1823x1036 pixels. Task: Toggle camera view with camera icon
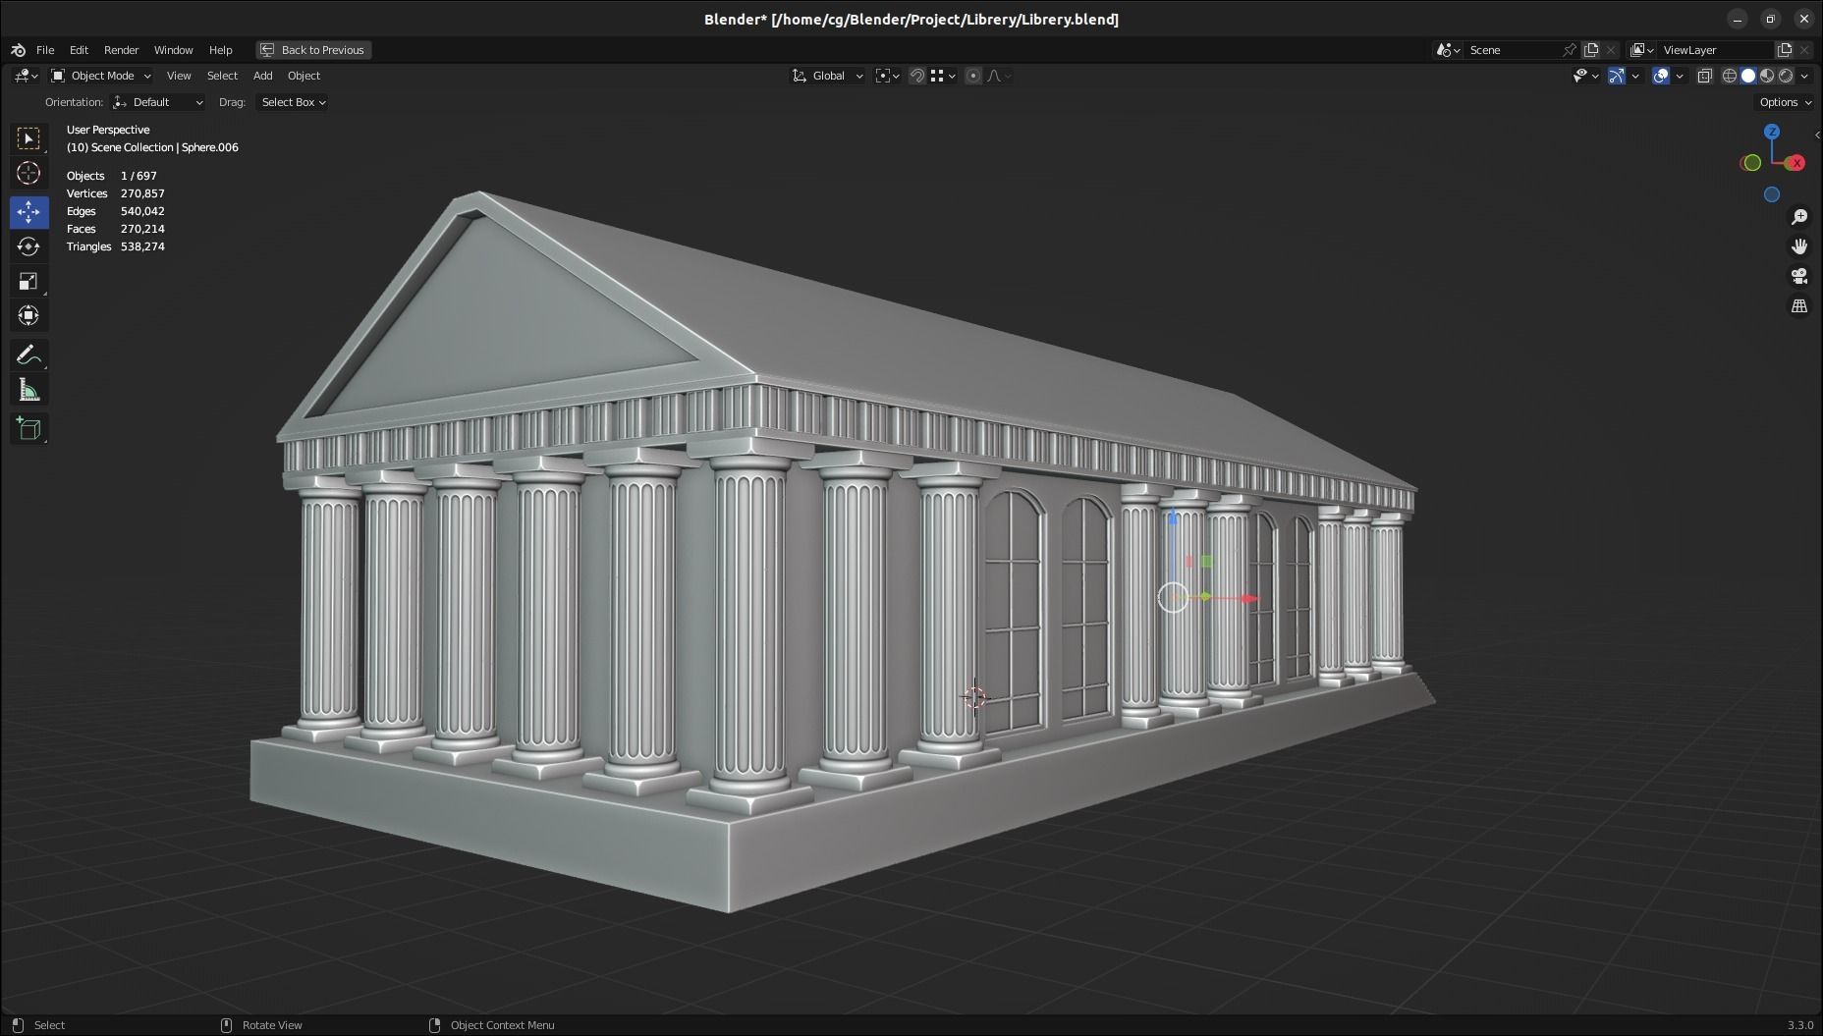[x=1799, y=276]
